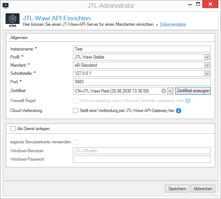The width and height of the screenshot is (221, 199).
Task: Click the info icon next to Cloud-Verbindung
Action: pos(179,110)
